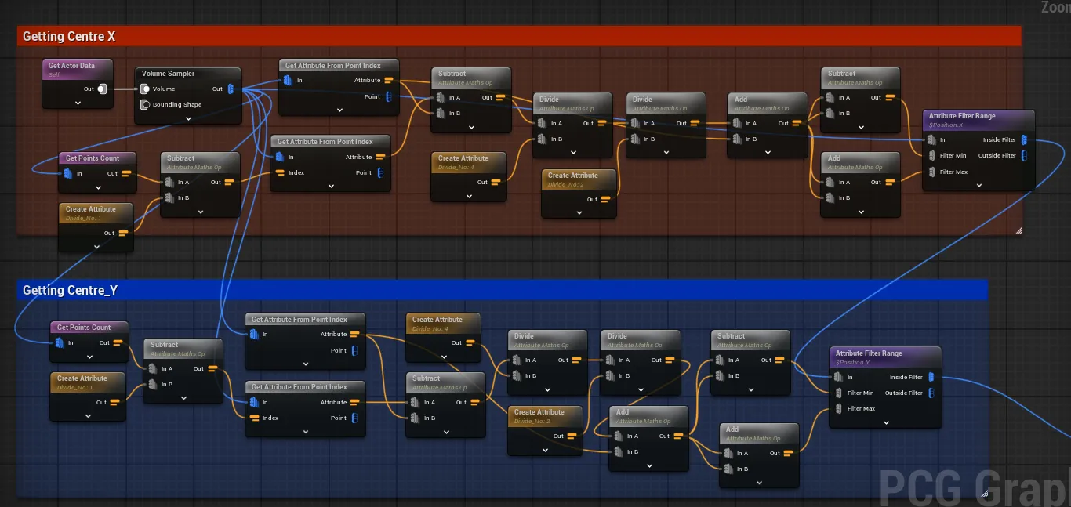Click Out pin of Divide_No: 1 in Centre X
Image resolution: width=1071 pixels, height=507 pixels.
point(122,233)
